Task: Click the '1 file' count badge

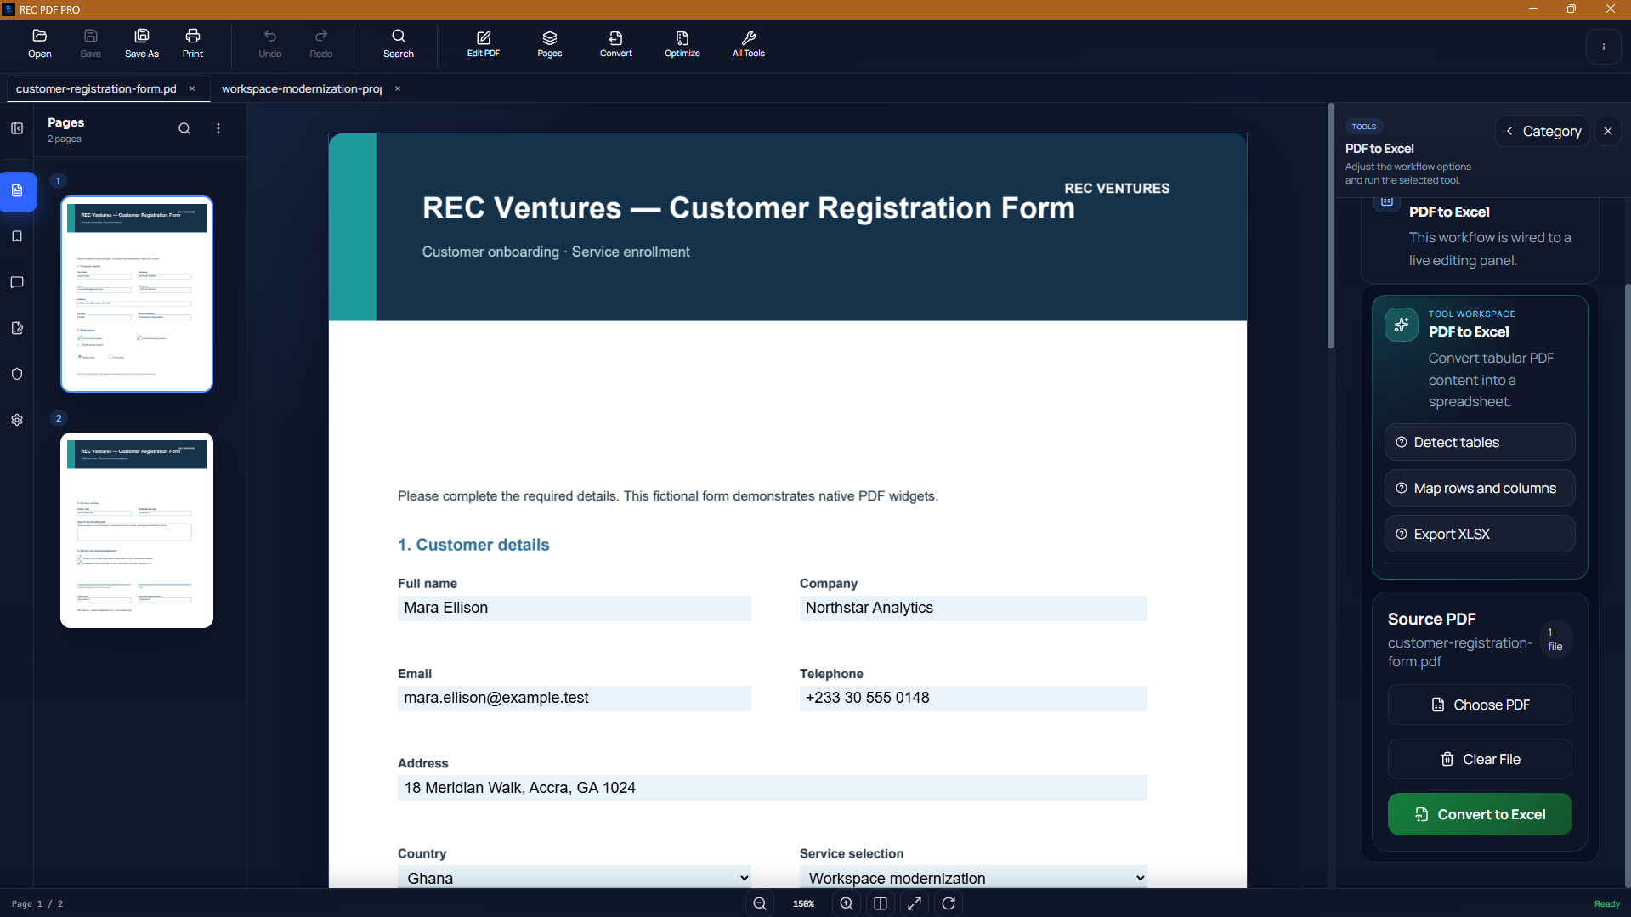Action: pos(1555,639)
